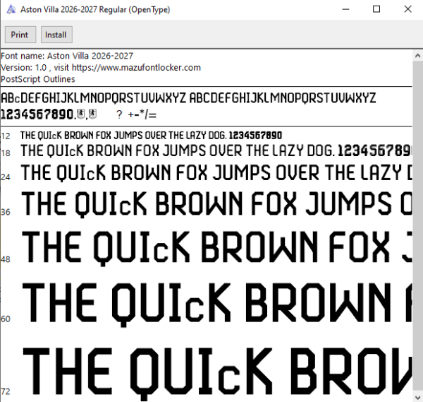Click the 24-point quick brown fox sample
This screenshot has width=423, height=402.
216,173
